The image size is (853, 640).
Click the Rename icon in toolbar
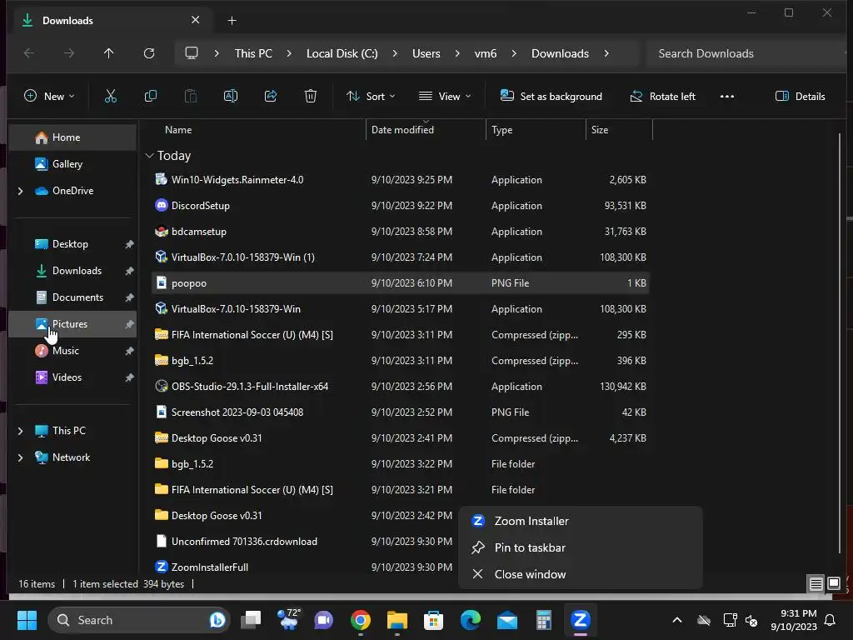pos(231,97)
